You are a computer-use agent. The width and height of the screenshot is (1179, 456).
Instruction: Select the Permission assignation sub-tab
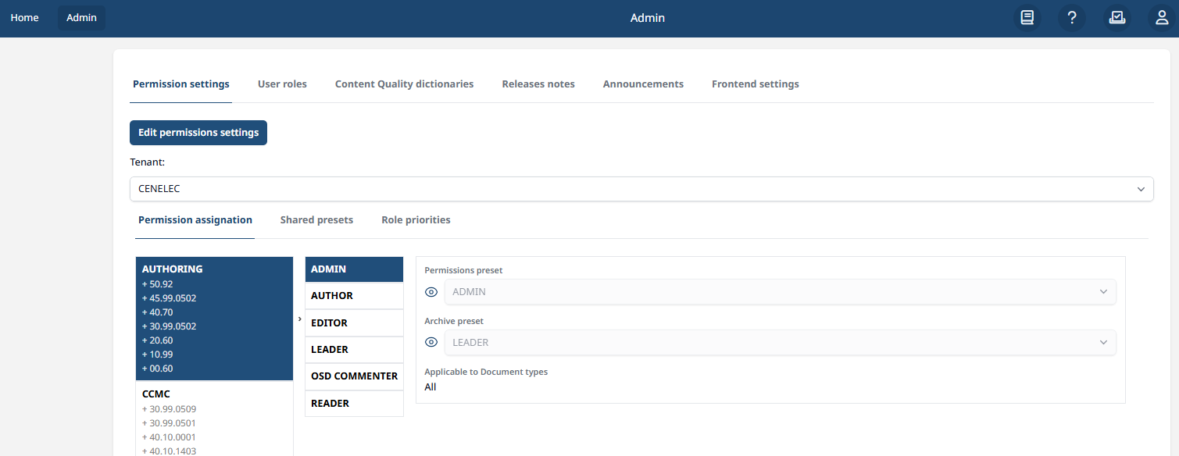(x=195, y=220)
